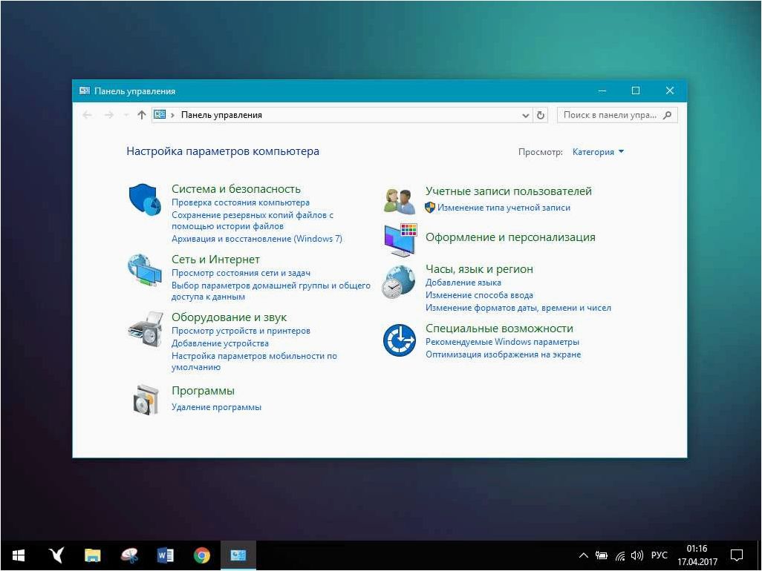Open Программы category
762x571 pixels.
pyautogui.click(x=203, y=391)
